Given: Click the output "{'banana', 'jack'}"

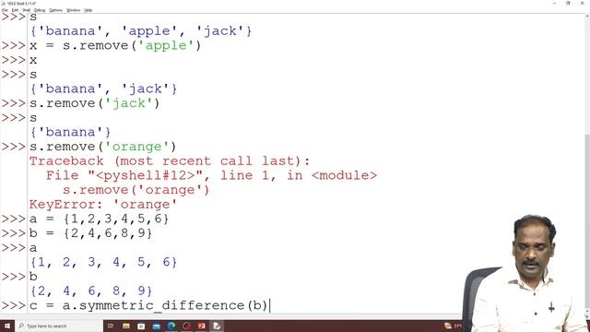Looking at the screenshot, I should pyautogui.click(x=103, y=89).
